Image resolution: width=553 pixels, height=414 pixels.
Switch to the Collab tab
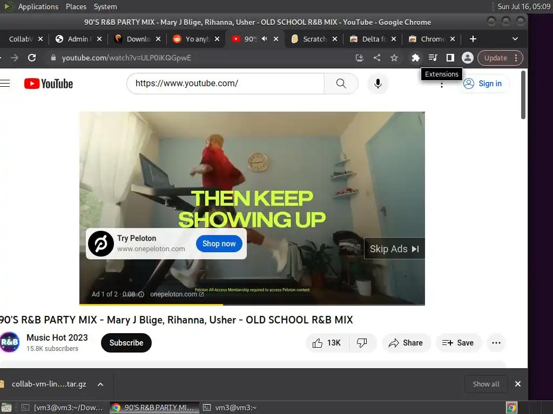pyautogui.click(x=20, y=39)
